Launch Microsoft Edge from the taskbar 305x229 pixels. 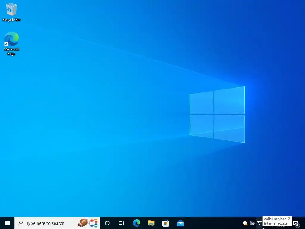[137, 223]
